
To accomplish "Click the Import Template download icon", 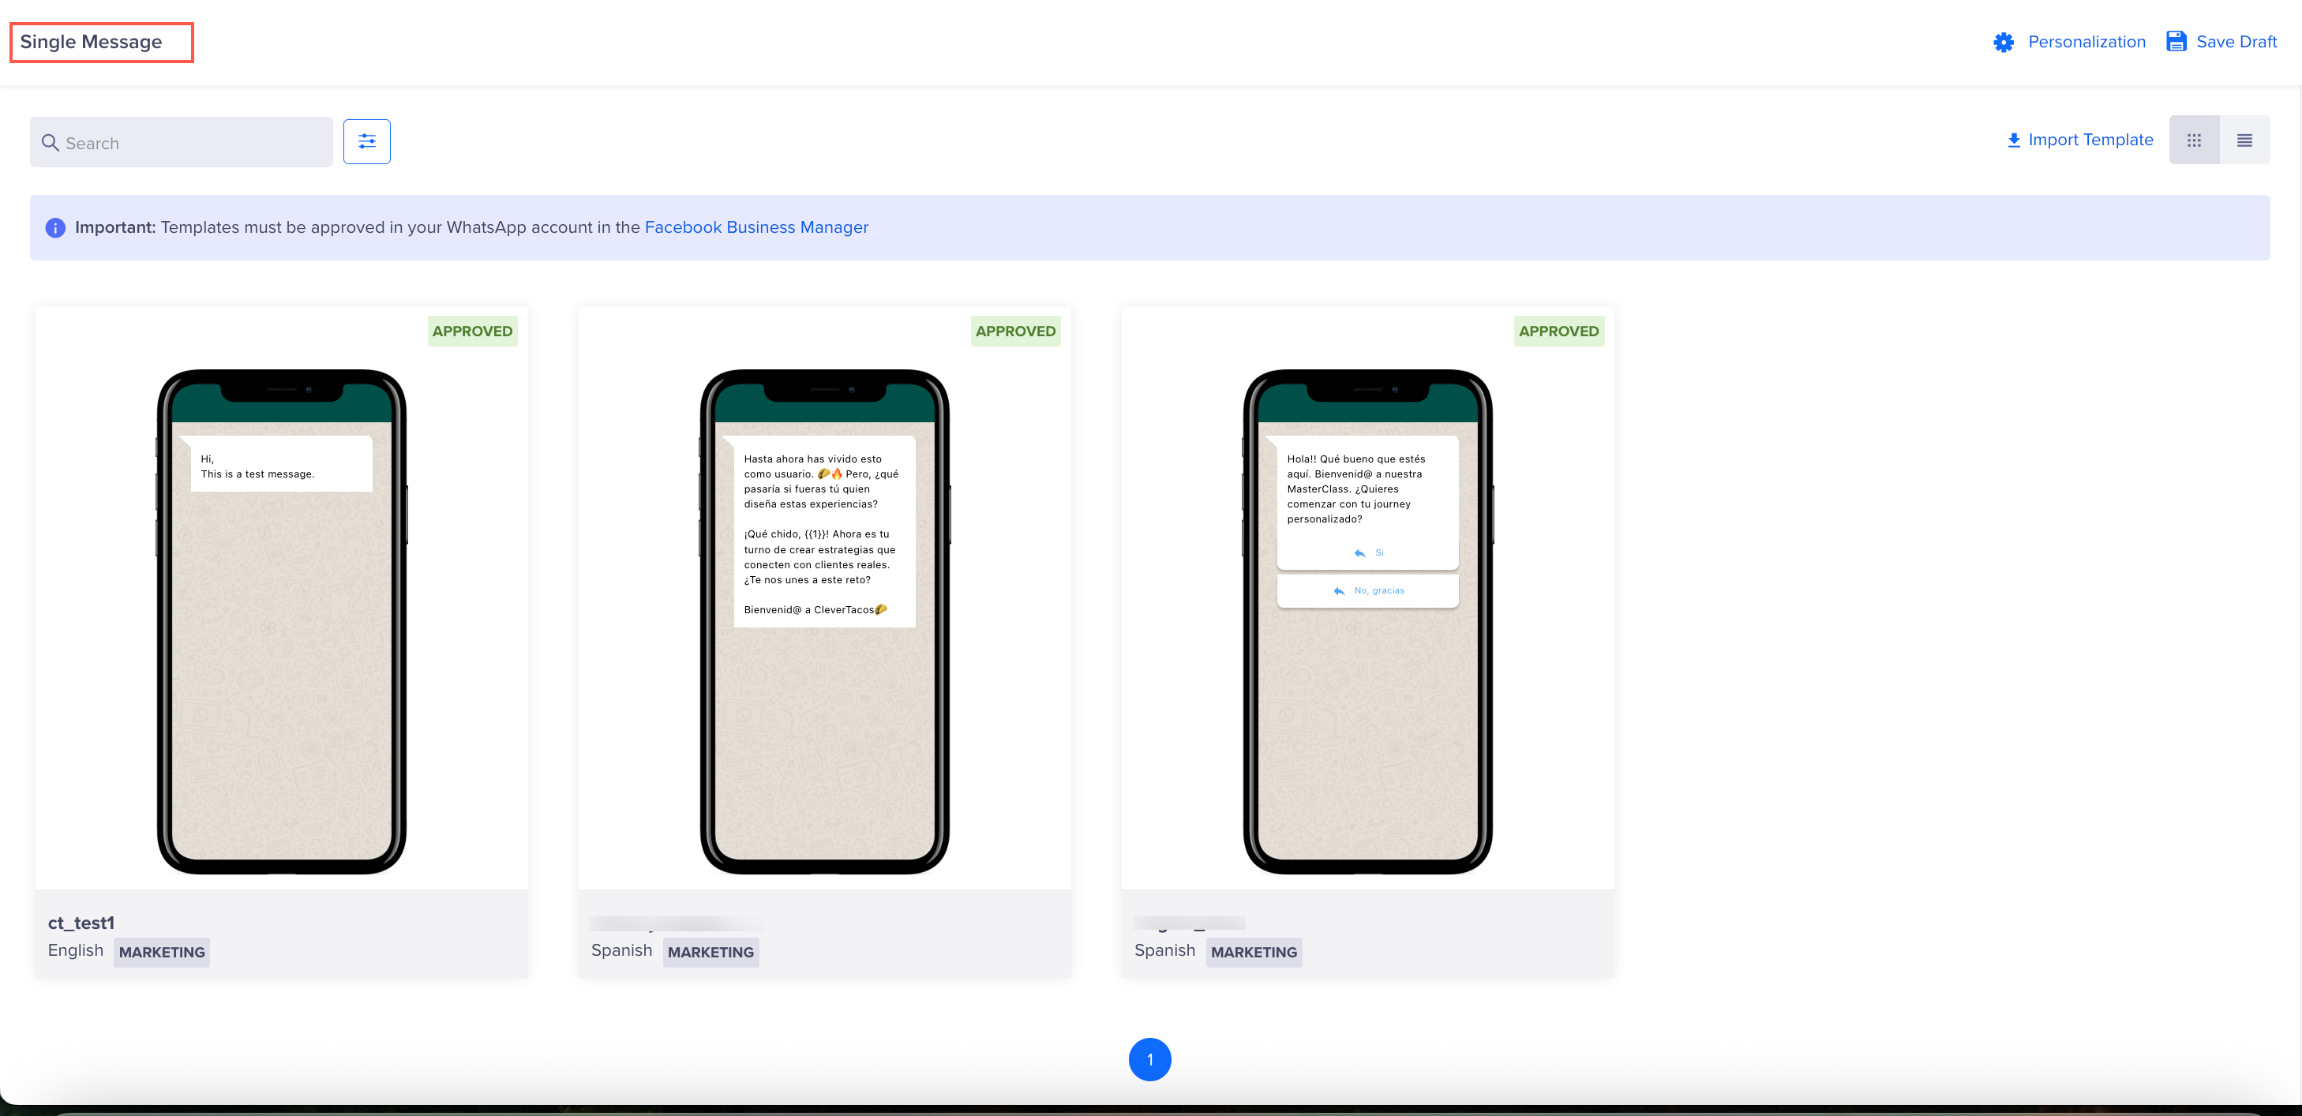I will (2013, 140).
